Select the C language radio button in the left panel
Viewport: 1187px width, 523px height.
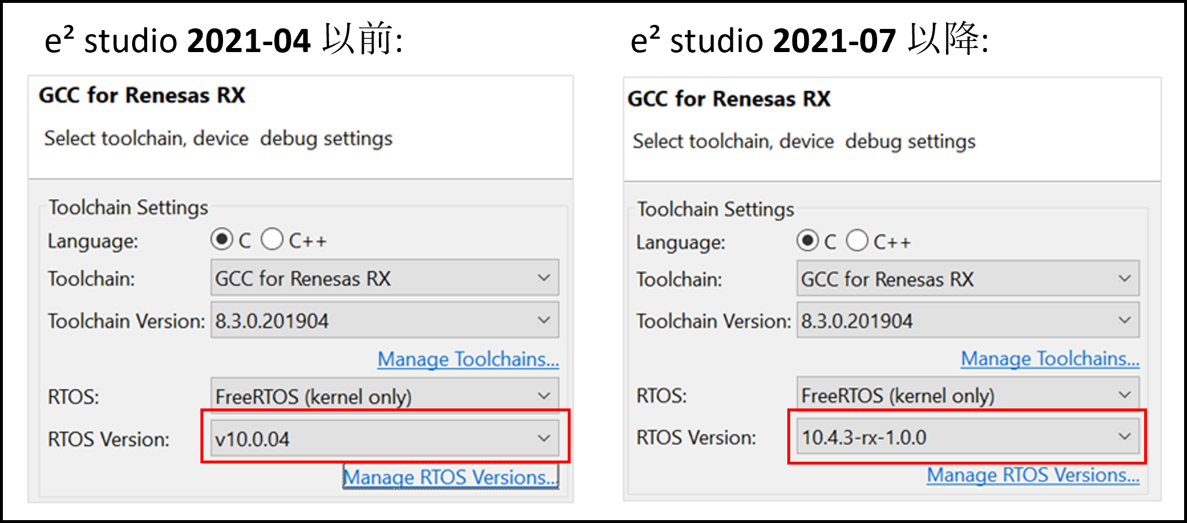coord(222,239)
